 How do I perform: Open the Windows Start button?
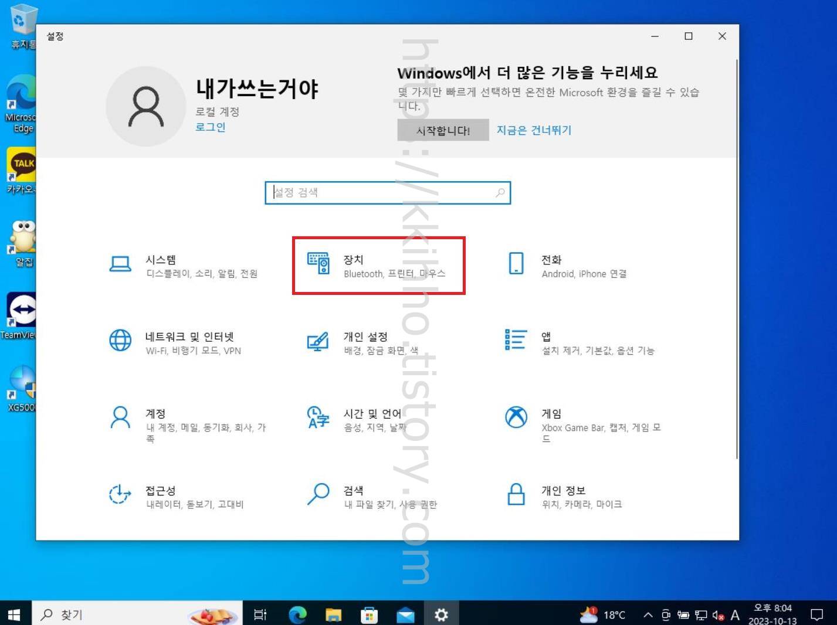coord(14,614)
